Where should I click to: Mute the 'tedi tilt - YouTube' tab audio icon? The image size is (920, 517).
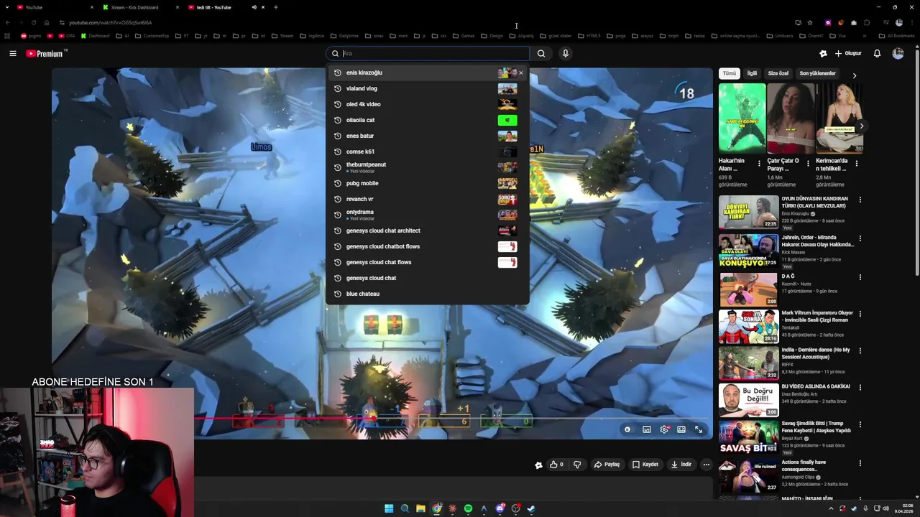(x=254, y=7)
